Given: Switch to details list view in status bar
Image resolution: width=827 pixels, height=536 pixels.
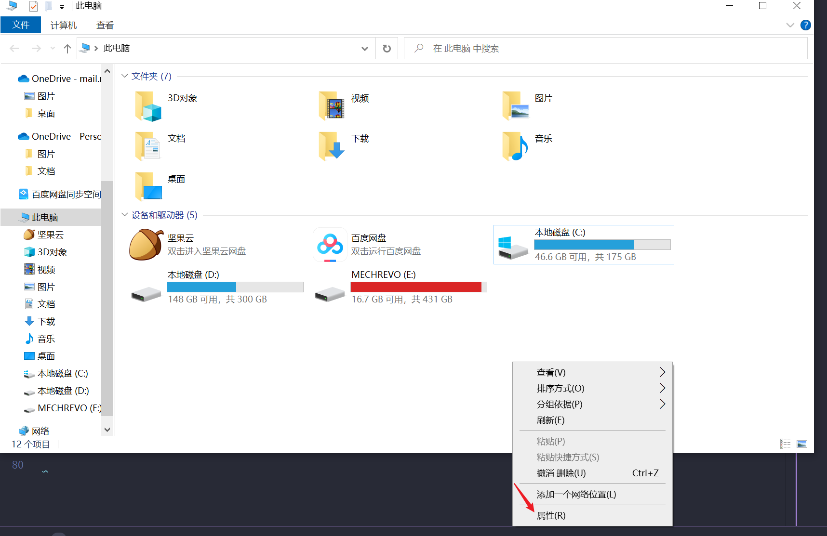Looking at the screenshot, I should pos(785,444).
